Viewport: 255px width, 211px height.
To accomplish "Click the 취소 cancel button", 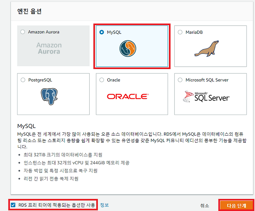I will [x=205, y=205].
